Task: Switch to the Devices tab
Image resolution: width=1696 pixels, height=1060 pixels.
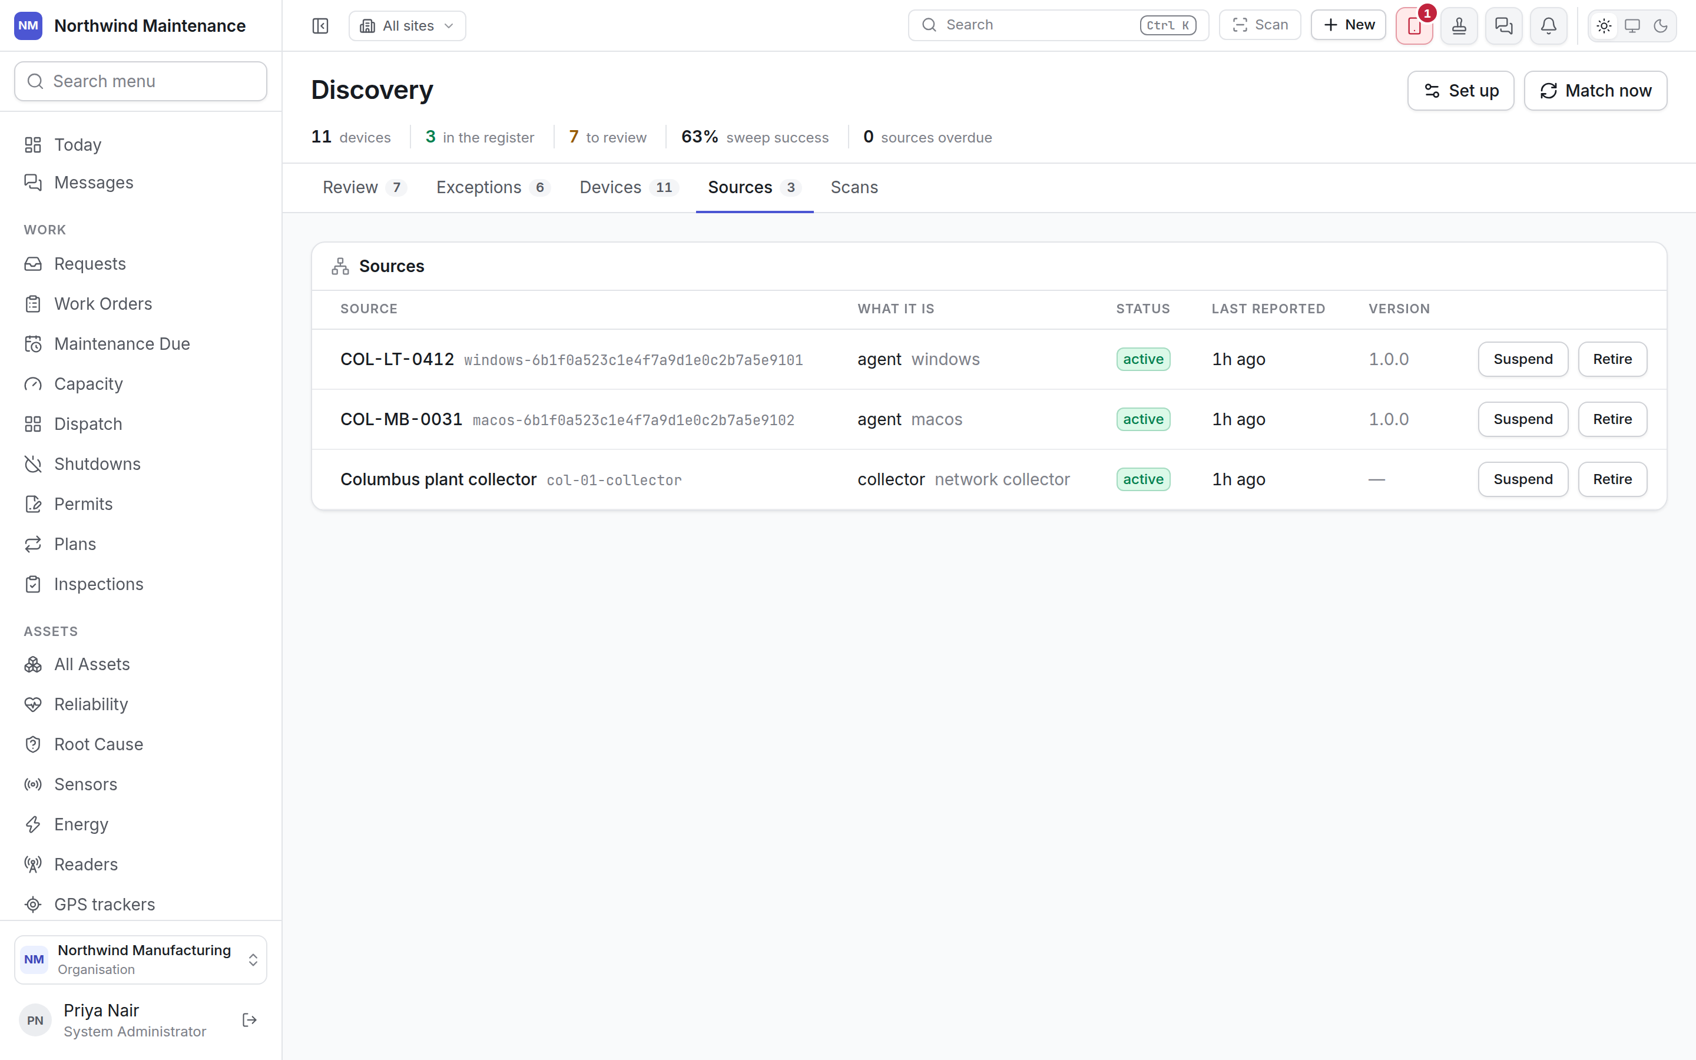Action: pyautogui.click(x=629, y=187)
